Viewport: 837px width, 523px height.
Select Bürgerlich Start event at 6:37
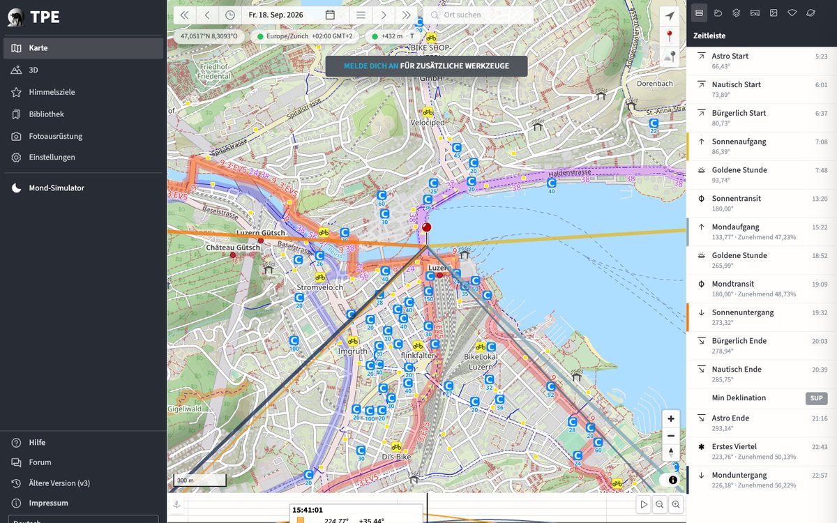762,119
